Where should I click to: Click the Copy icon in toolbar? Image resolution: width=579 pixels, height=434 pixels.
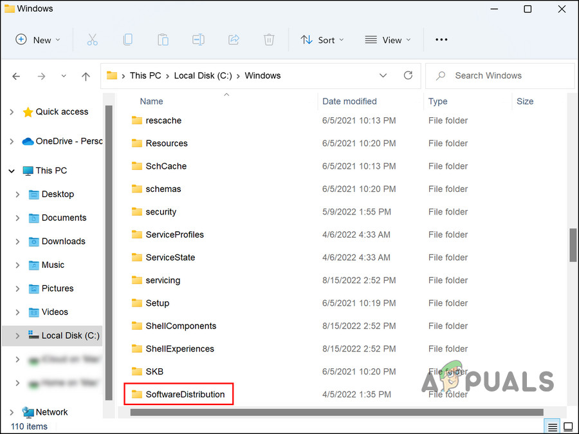point(128,39)
